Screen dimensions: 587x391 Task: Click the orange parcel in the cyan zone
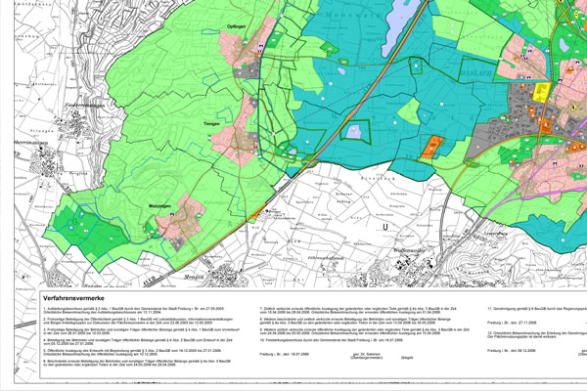(430, 148)
